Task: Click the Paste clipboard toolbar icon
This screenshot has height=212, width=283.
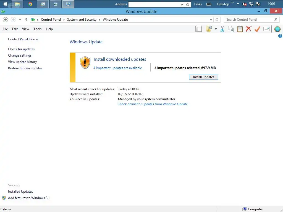Action: (x=240, y=29)
